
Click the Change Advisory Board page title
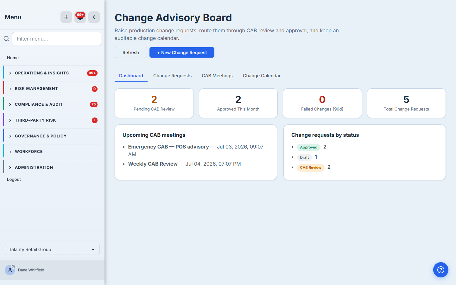point(173,18)
